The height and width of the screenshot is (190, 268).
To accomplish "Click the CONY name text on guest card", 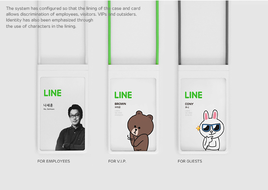I will [189, 104].
